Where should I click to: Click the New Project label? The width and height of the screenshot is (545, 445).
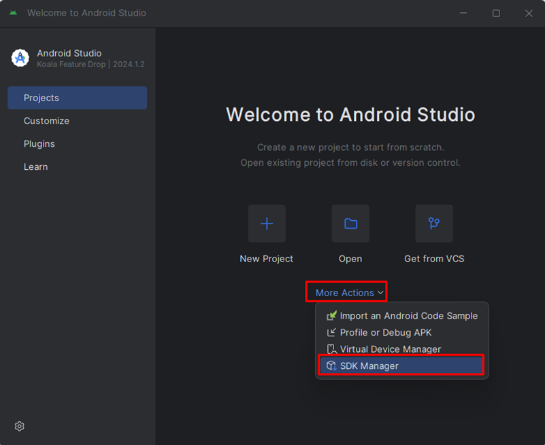click(267, 259)
